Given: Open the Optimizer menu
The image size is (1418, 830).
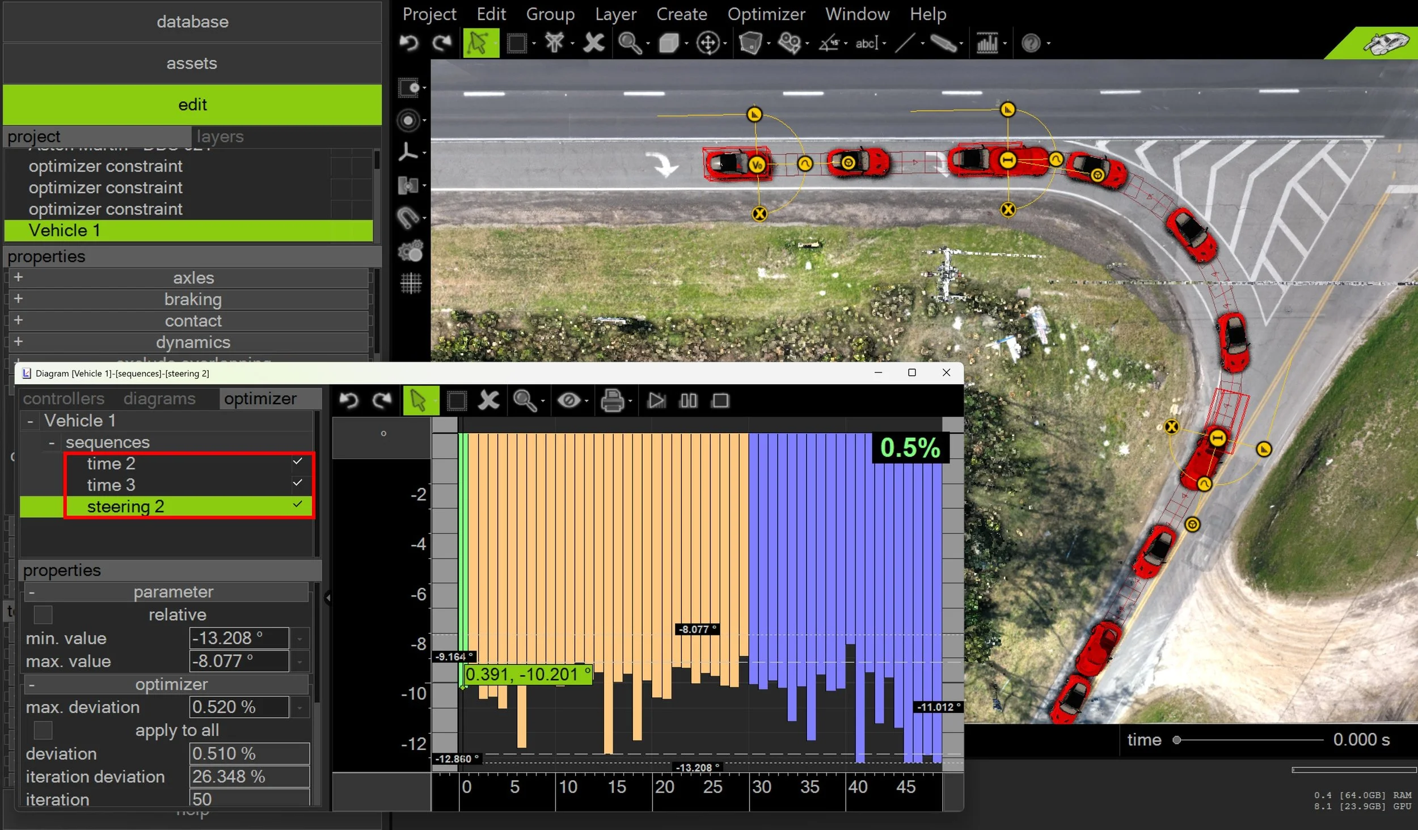Looking at the screenshot, I should 766,14.
